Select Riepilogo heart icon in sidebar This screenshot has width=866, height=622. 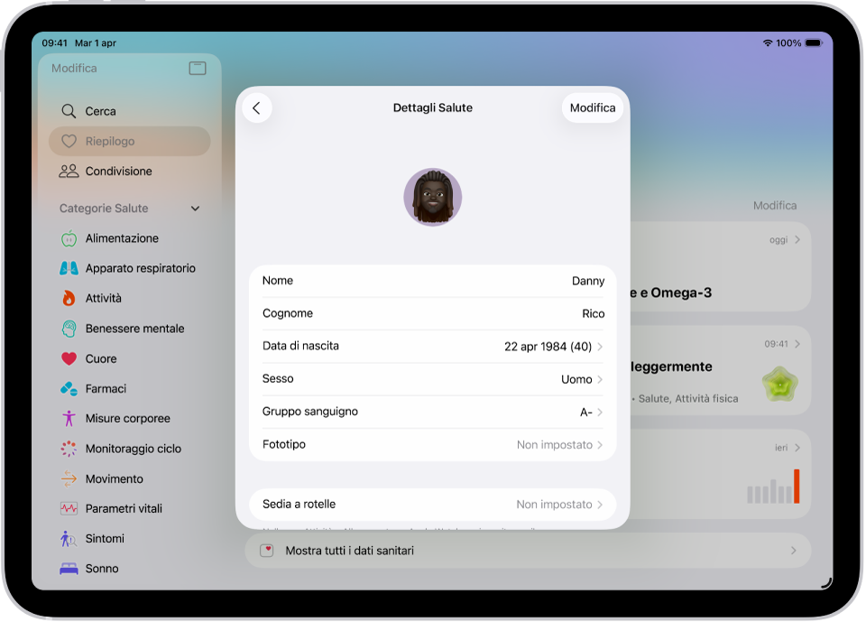tap(69, 141)
